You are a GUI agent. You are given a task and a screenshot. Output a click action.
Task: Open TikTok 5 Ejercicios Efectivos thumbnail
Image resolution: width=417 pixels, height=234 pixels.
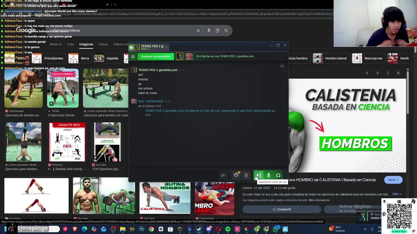[63, 88]
